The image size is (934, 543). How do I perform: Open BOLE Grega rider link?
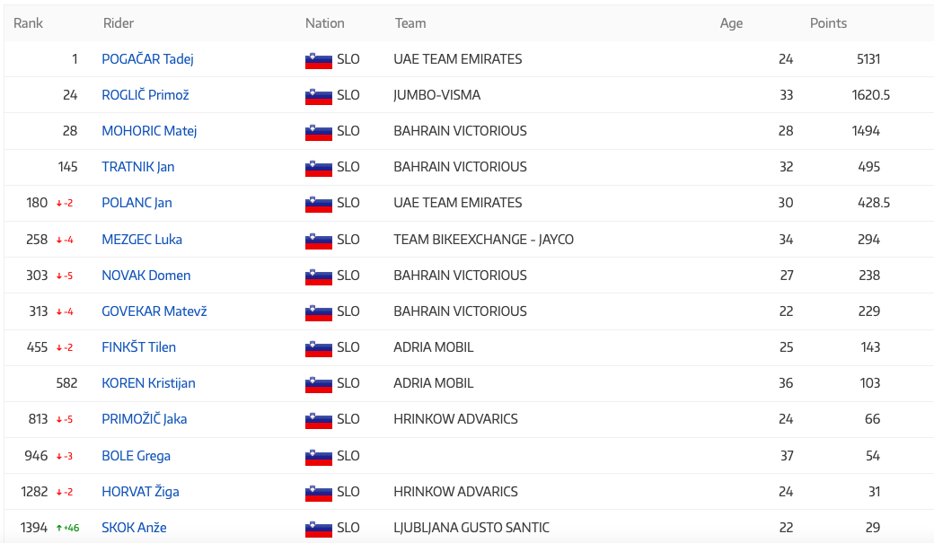click(136, 456)
